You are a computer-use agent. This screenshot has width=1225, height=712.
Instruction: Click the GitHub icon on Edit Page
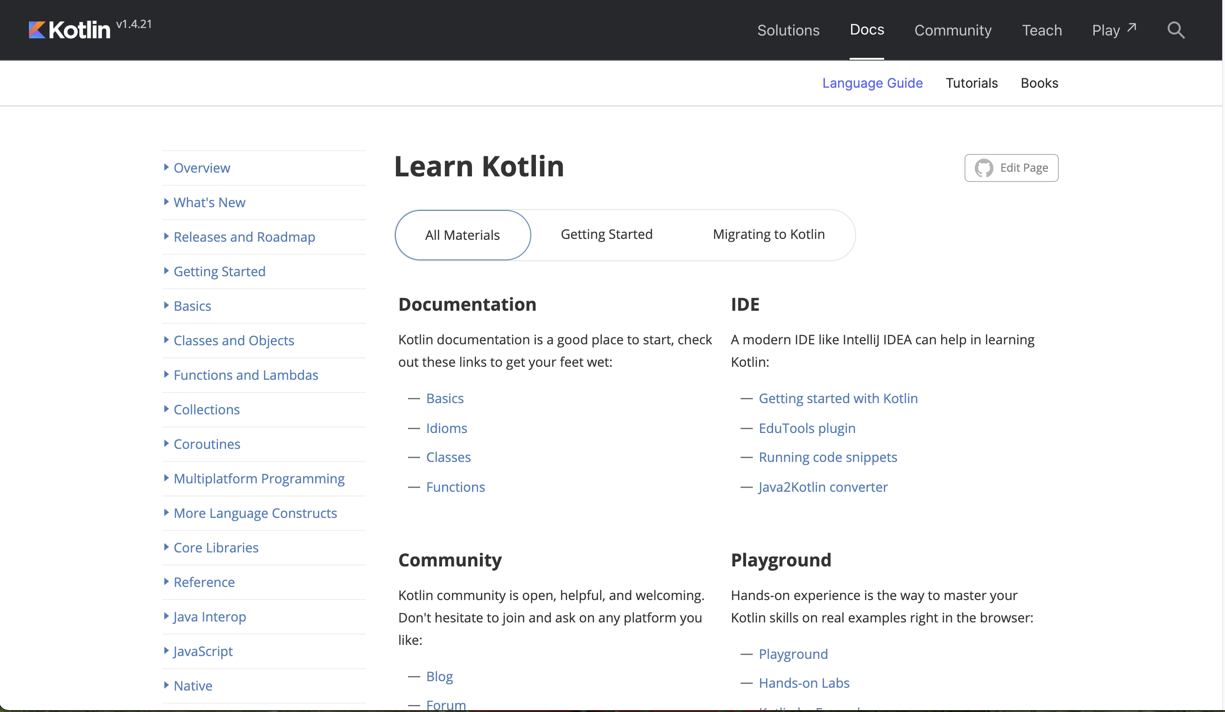click(984, 168)
